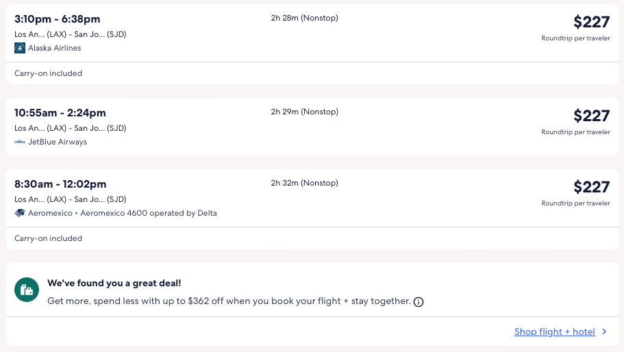The image size is (624, 352).
Task: Click the $227 price on the Alaska Airlines flight
Action: pos(591,22)
